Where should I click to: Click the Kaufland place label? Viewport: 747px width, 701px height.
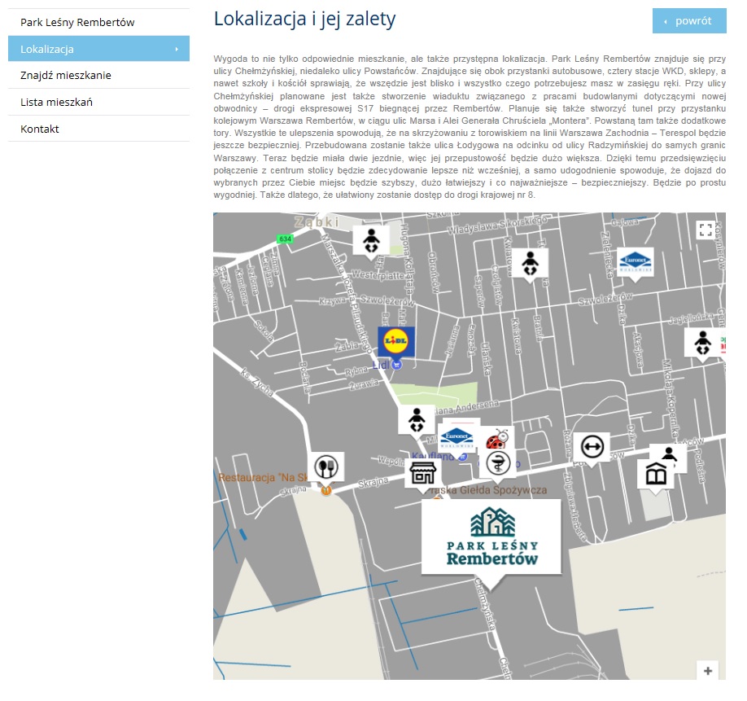coord(431,456)
